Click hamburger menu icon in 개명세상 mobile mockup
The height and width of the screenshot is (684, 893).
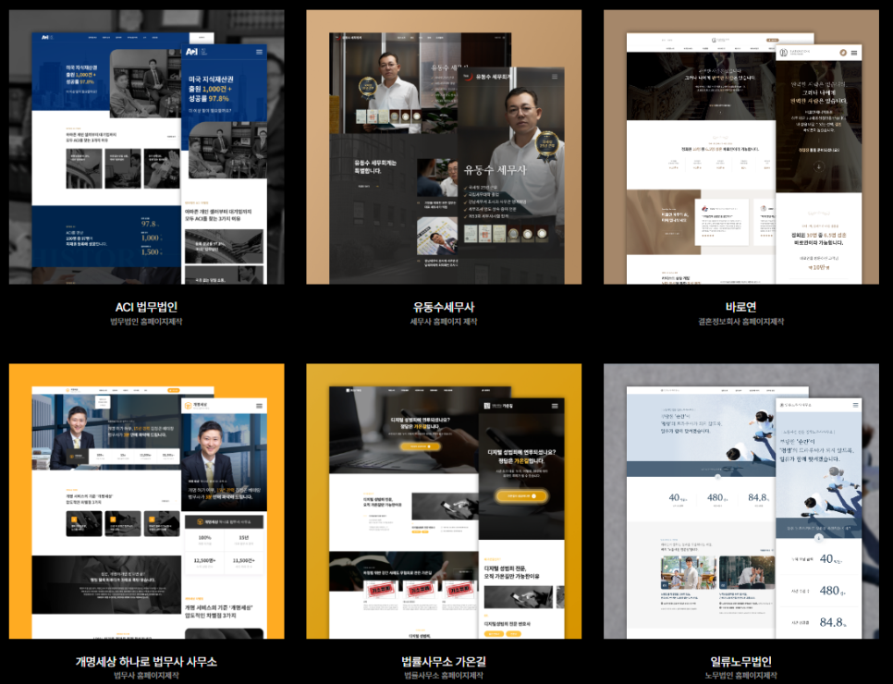(259, 406)
